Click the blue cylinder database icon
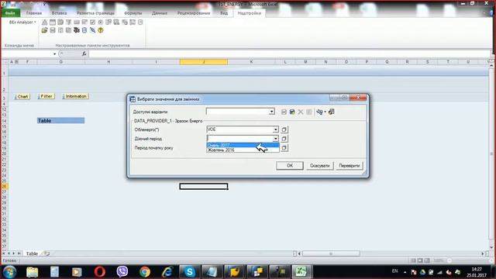The height and width of the screenshot is (279, 496). (x=84, y=30)
